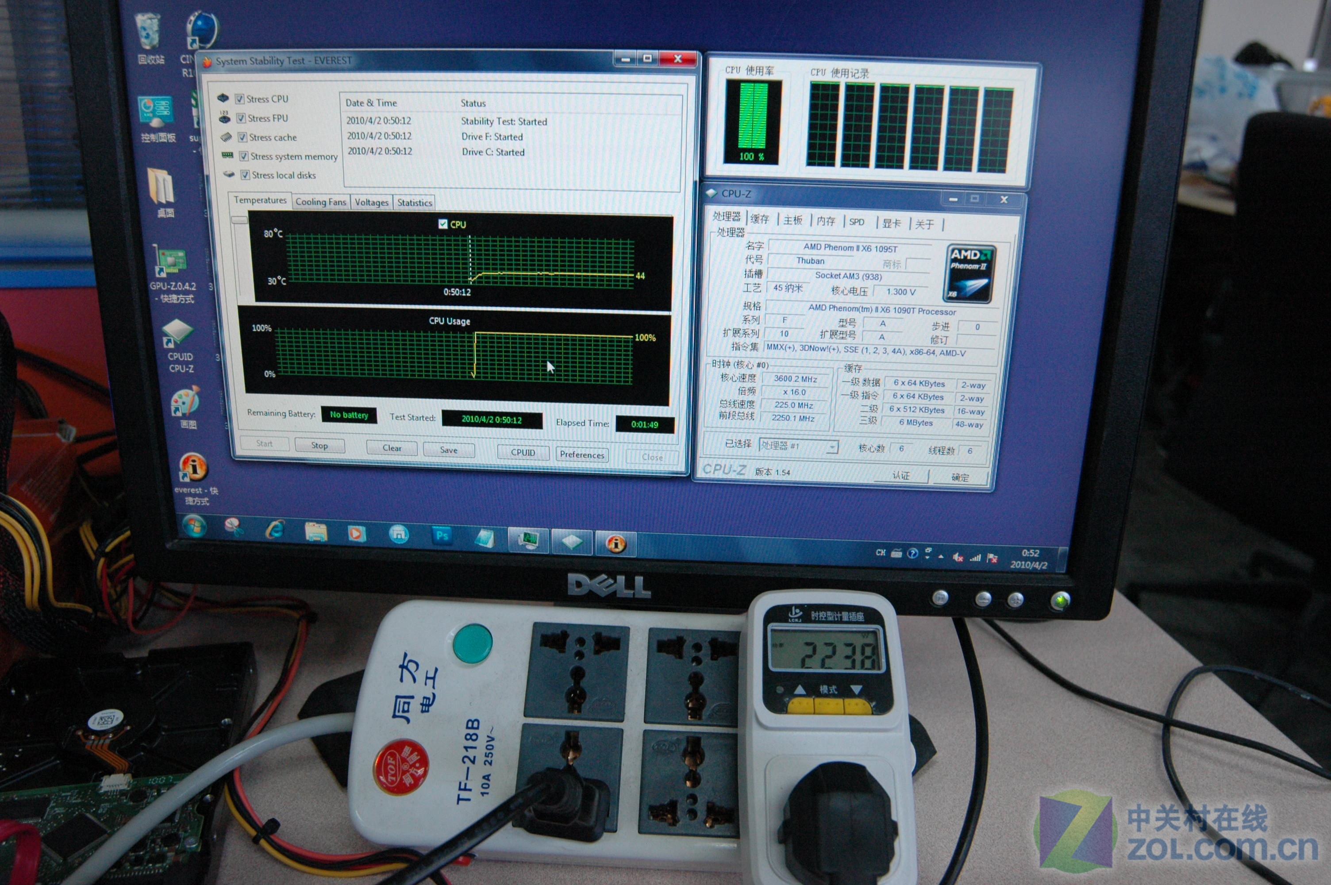Open the 内存 tab in CPU-Z
The width and height of the screenshot is (1331, 885).
click(x=826, y=221)
